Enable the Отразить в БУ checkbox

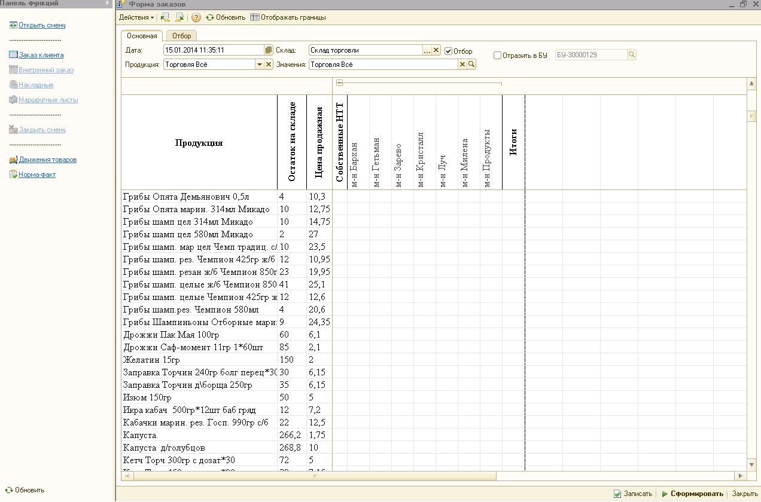click(497, 56)
